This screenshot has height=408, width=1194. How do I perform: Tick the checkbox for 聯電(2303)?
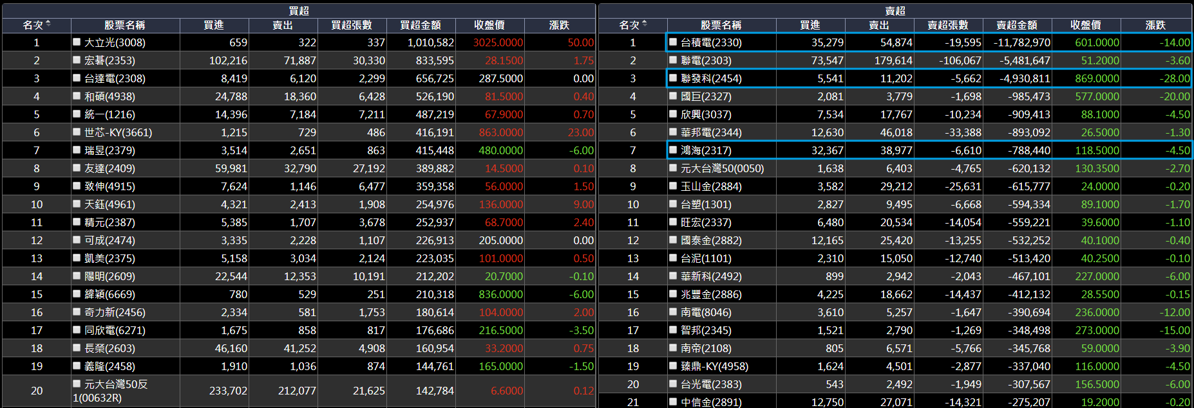tap(673, 60)
